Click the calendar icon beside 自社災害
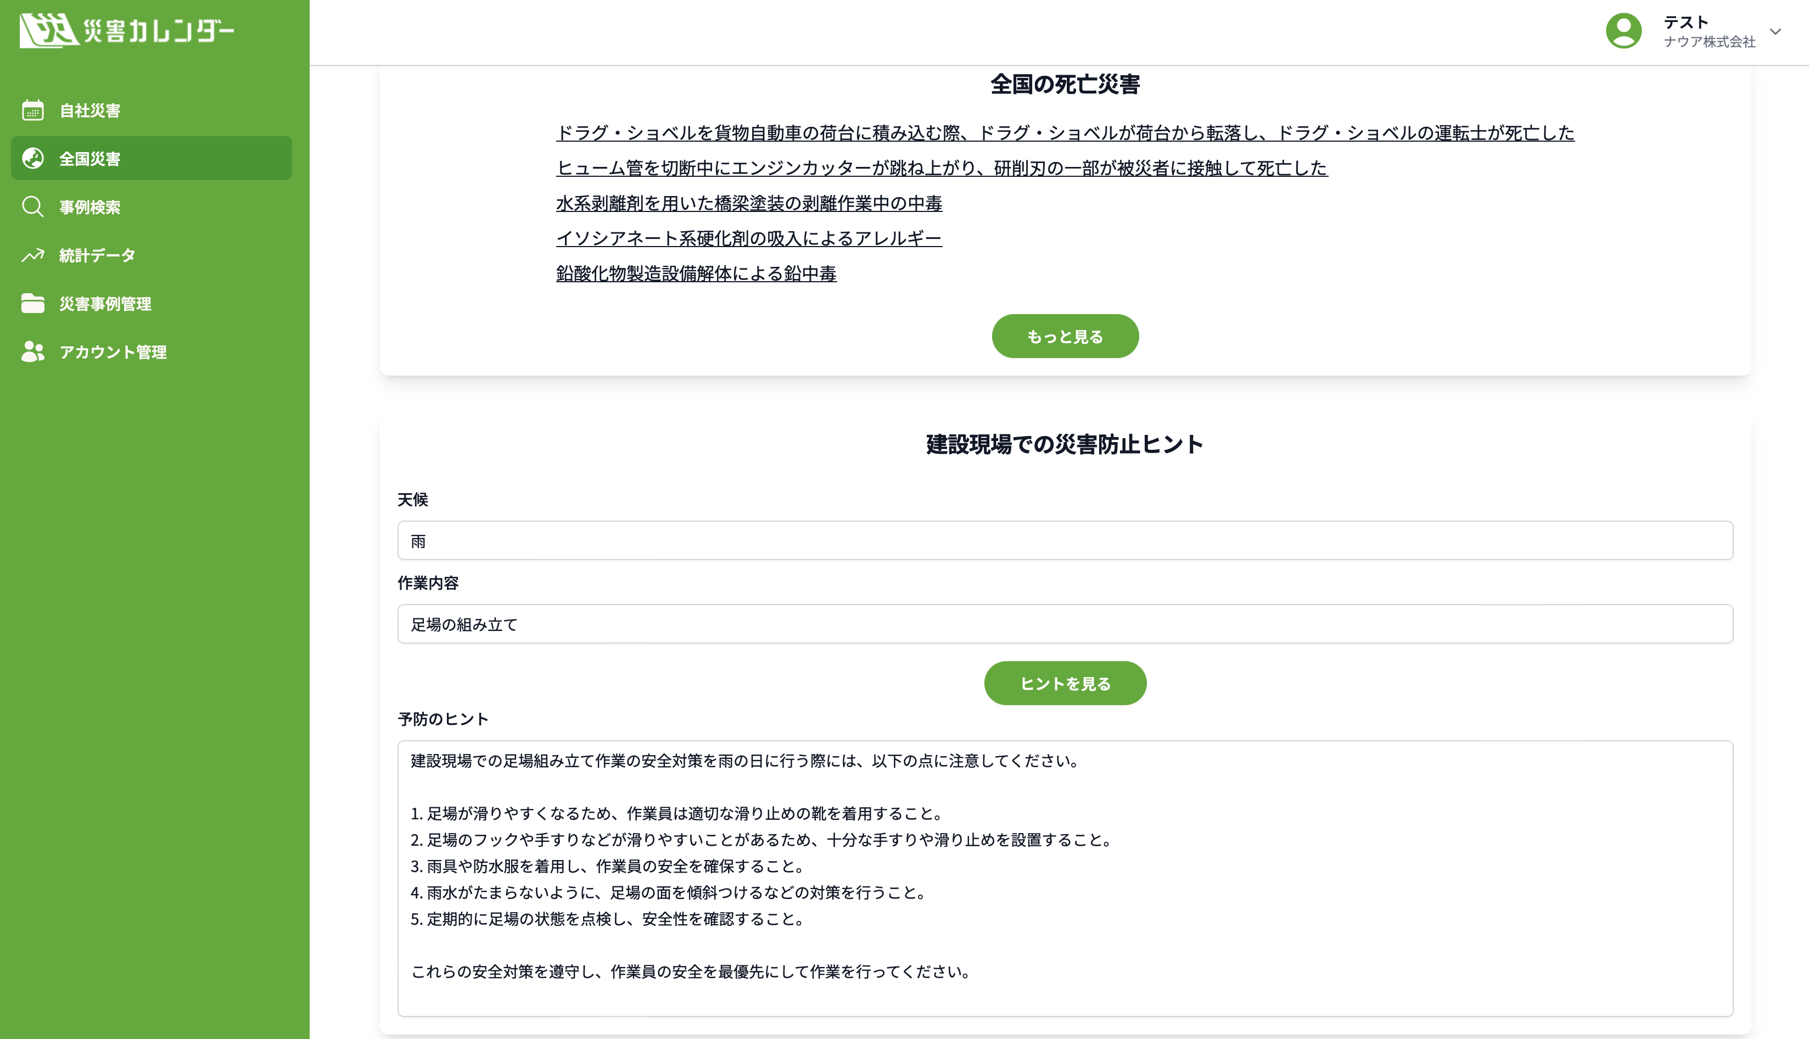The image size is (1809, 1039). [33, 110]
